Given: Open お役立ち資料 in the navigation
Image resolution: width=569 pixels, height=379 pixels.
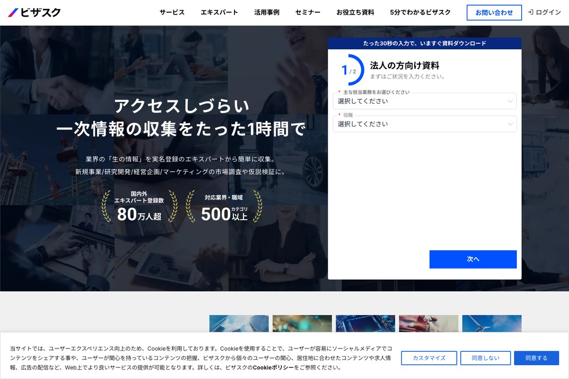Looking at the screenshot, I should click(x=355, y=12).
